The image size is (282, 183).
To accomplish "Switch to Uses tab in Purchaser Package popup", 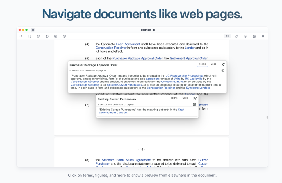I will pos(213,64).
